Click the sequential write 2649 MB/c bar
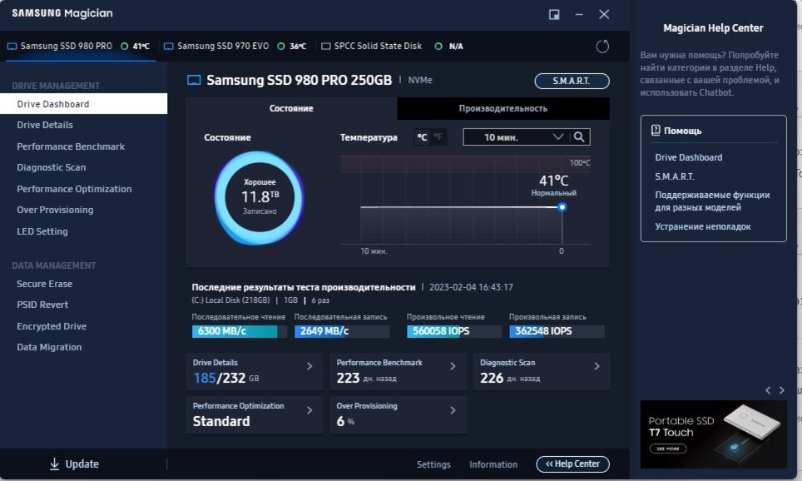This screenshot has width=802, height=481. 342,331
